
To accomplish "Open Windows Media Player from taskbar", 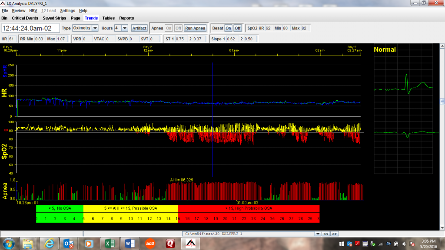I will coord(89,244).
